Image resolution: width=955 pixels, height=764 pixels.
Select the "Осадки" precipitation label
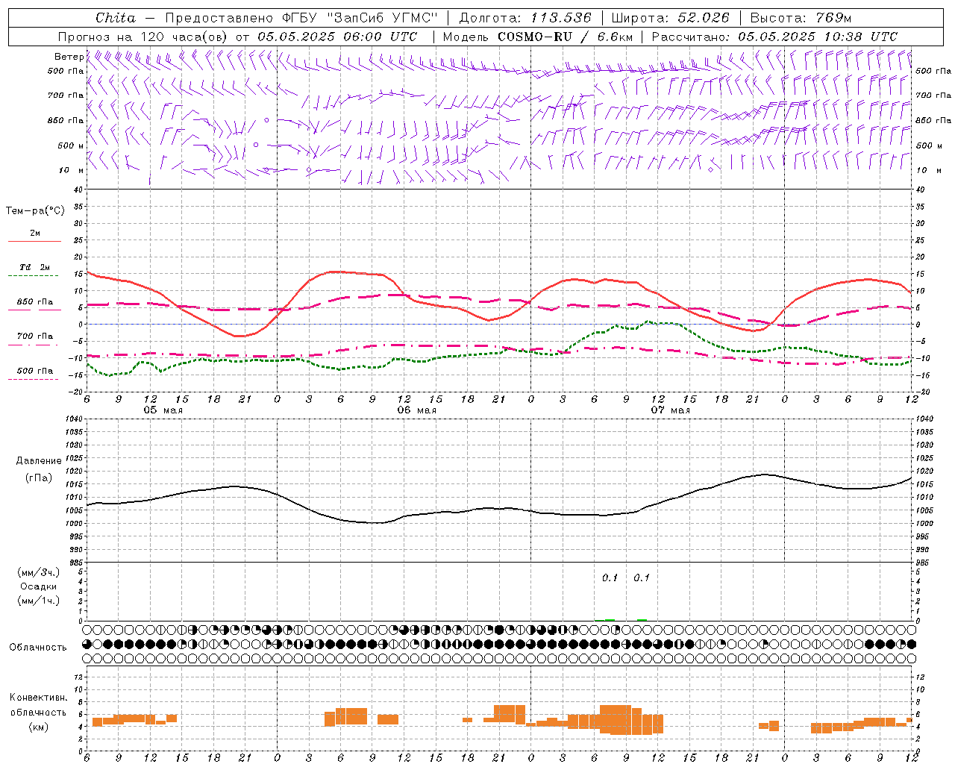point(39,586)
